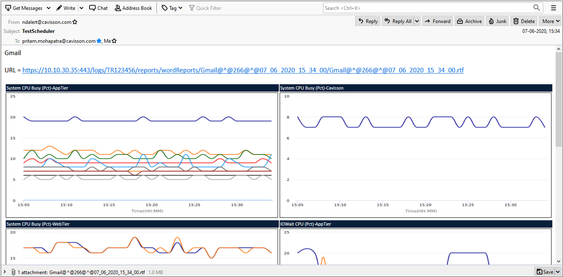Viewport: 563px width, 277px height.
Task: Expand the Reply All dropdown arrow
Action: (417, 21)
